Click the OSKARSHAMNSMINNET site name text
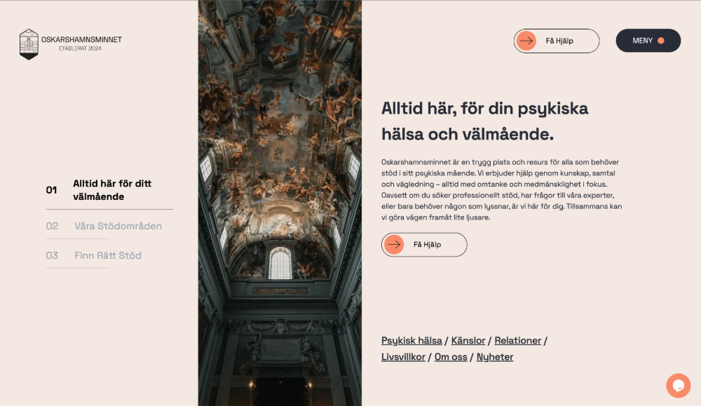 [81, 40]
